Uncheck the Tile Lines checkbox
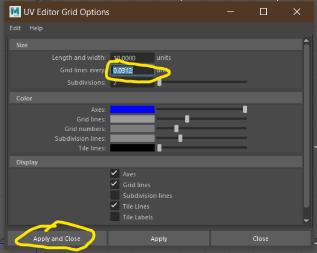 [115, 206]
